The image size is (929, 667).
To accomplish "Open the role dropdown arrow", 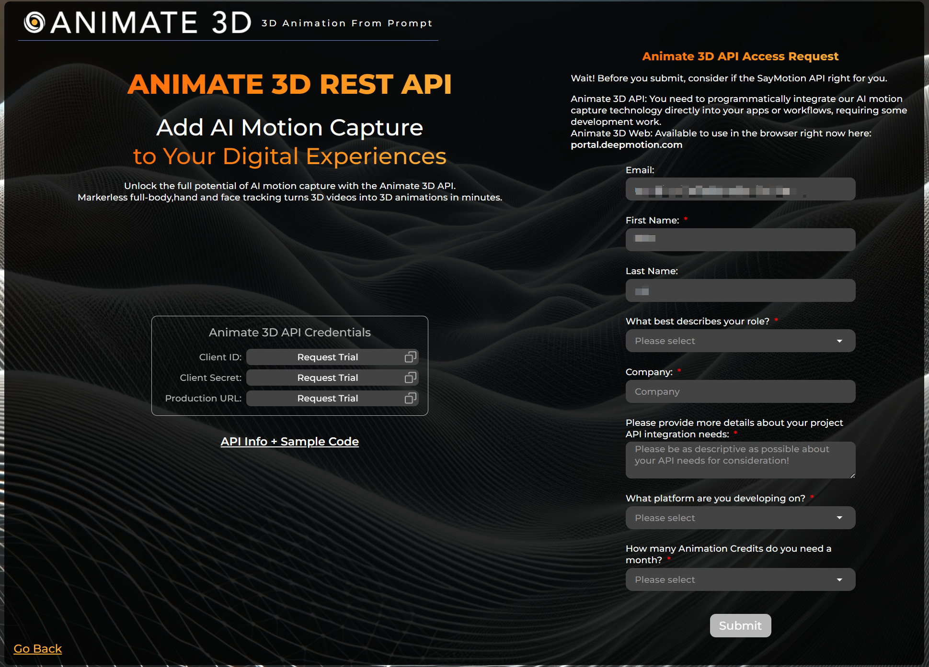I will coord(839,341).
